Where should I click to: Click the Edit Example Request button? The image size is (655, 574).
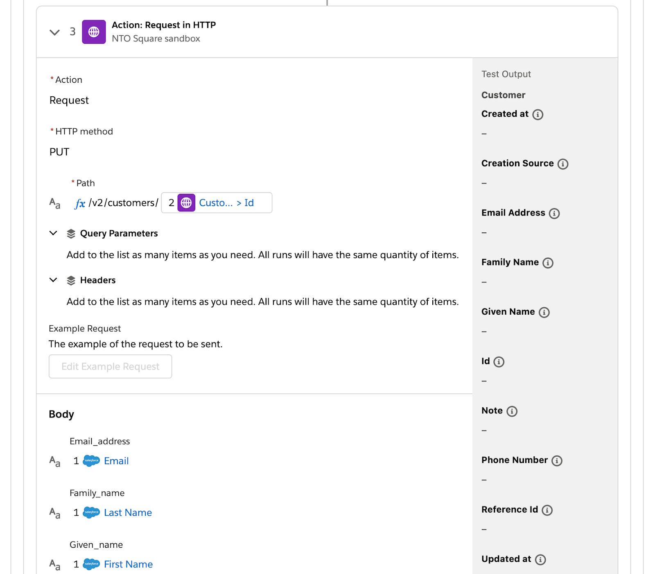point(110,366)
